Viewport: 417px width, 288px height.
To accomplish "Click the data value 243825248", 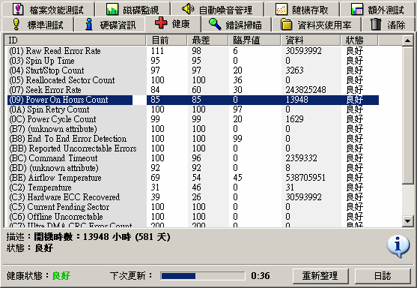I will (306, 90).
